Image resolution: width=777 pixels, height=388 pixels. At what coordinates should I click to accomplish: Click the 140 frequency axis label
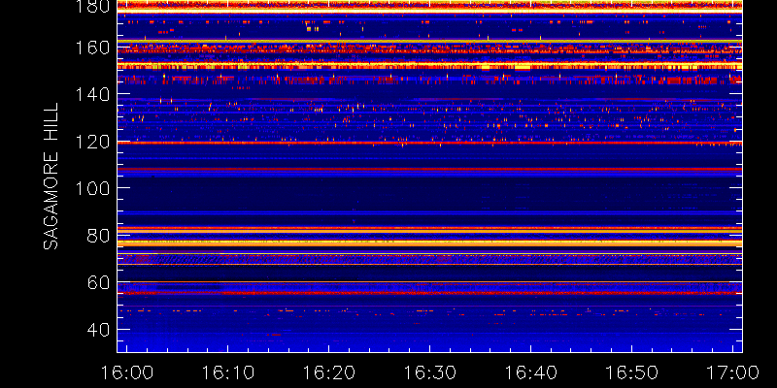point(92,94)
